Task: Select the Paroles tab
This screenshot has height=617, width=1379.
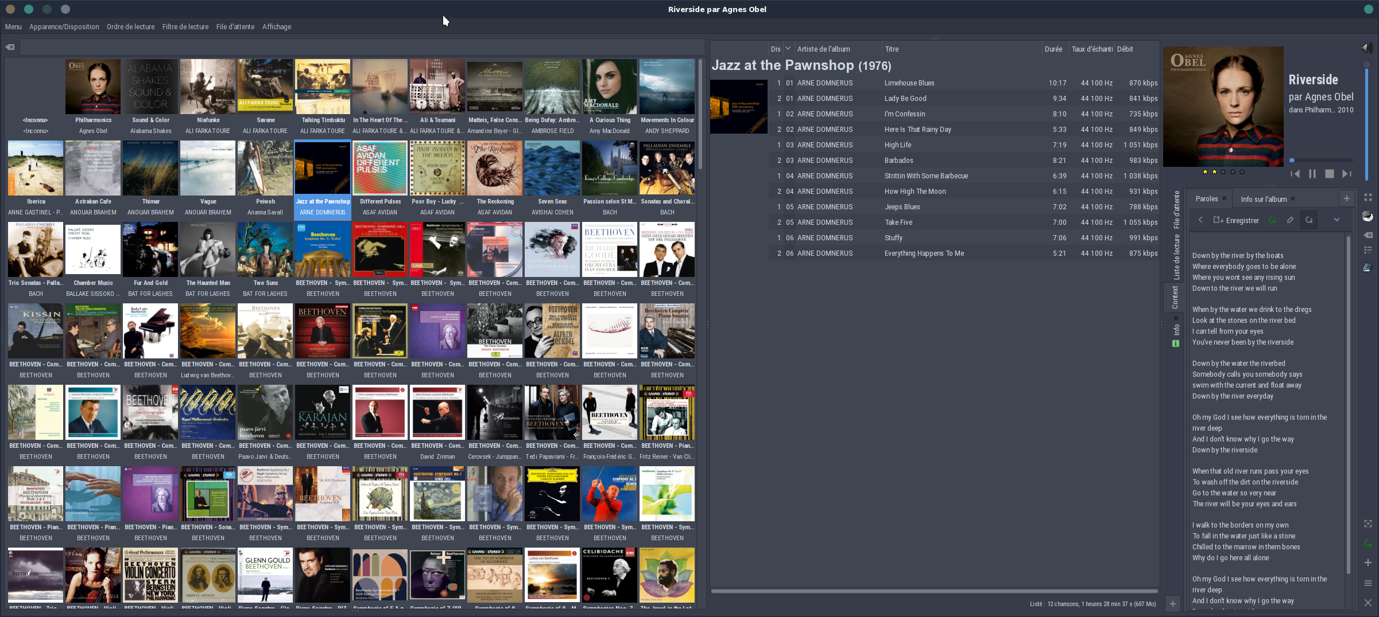Action: pos(1206,198)
